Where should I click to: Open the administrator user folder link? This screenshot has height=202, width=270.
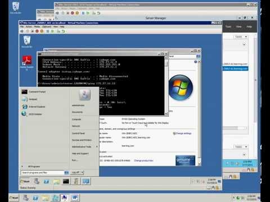pyautogui.click(x=78, y=105)
